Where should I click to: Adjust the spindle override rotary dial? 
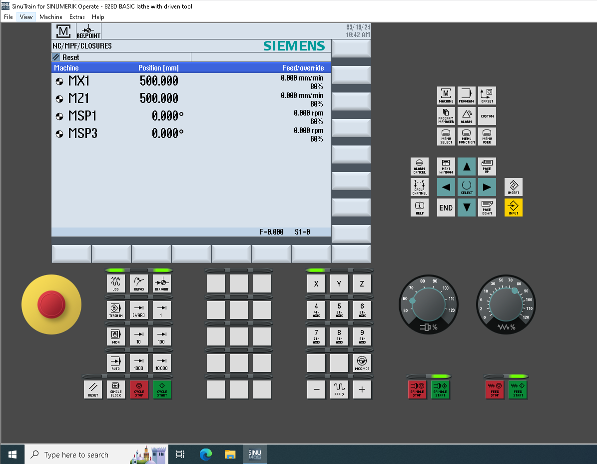428,304
